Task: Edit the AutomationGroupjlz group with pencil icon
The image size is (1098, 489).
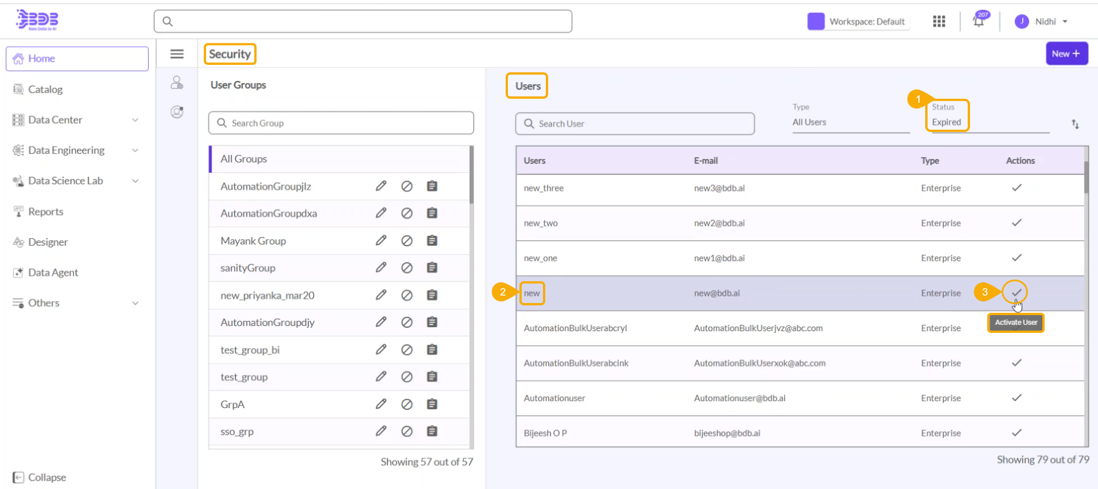Action: (x=381, y=186)
